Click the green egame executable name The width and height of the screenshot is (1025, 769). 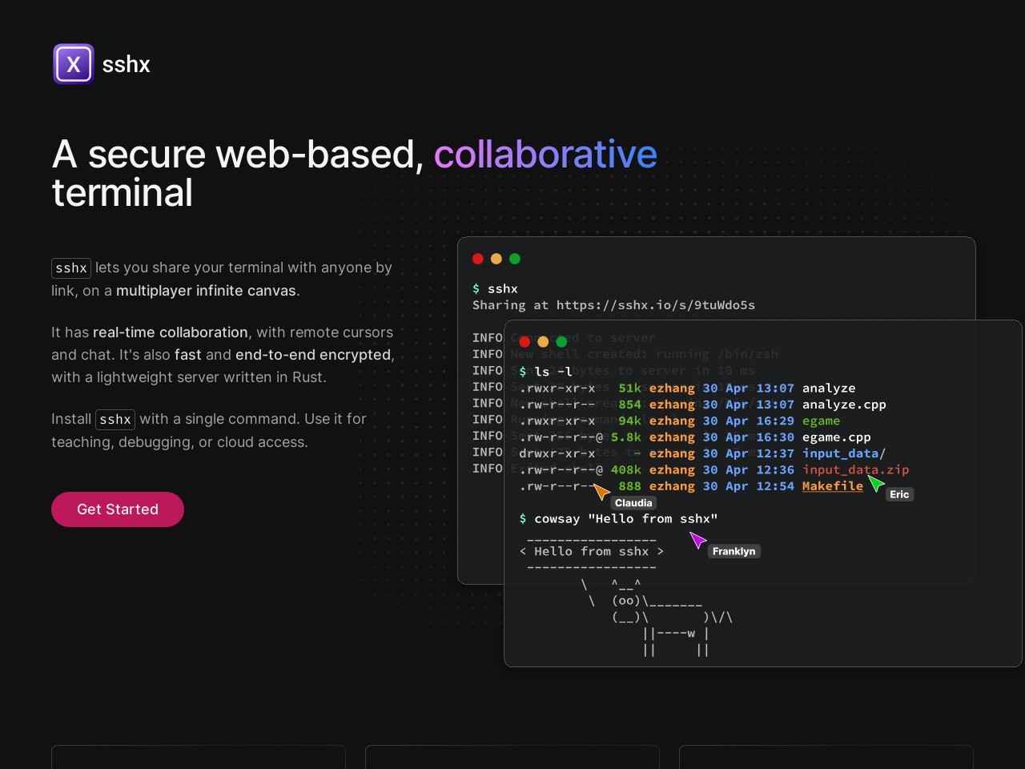(822, 421)
